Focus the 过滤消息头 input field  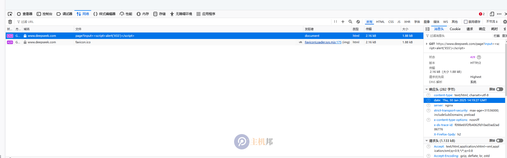point(458,36)
